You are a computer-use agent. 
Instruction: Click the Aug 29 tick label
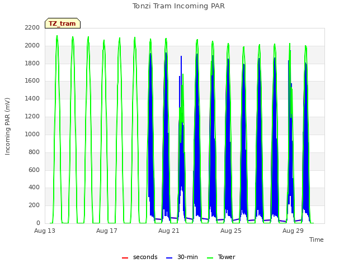point(293,231)
